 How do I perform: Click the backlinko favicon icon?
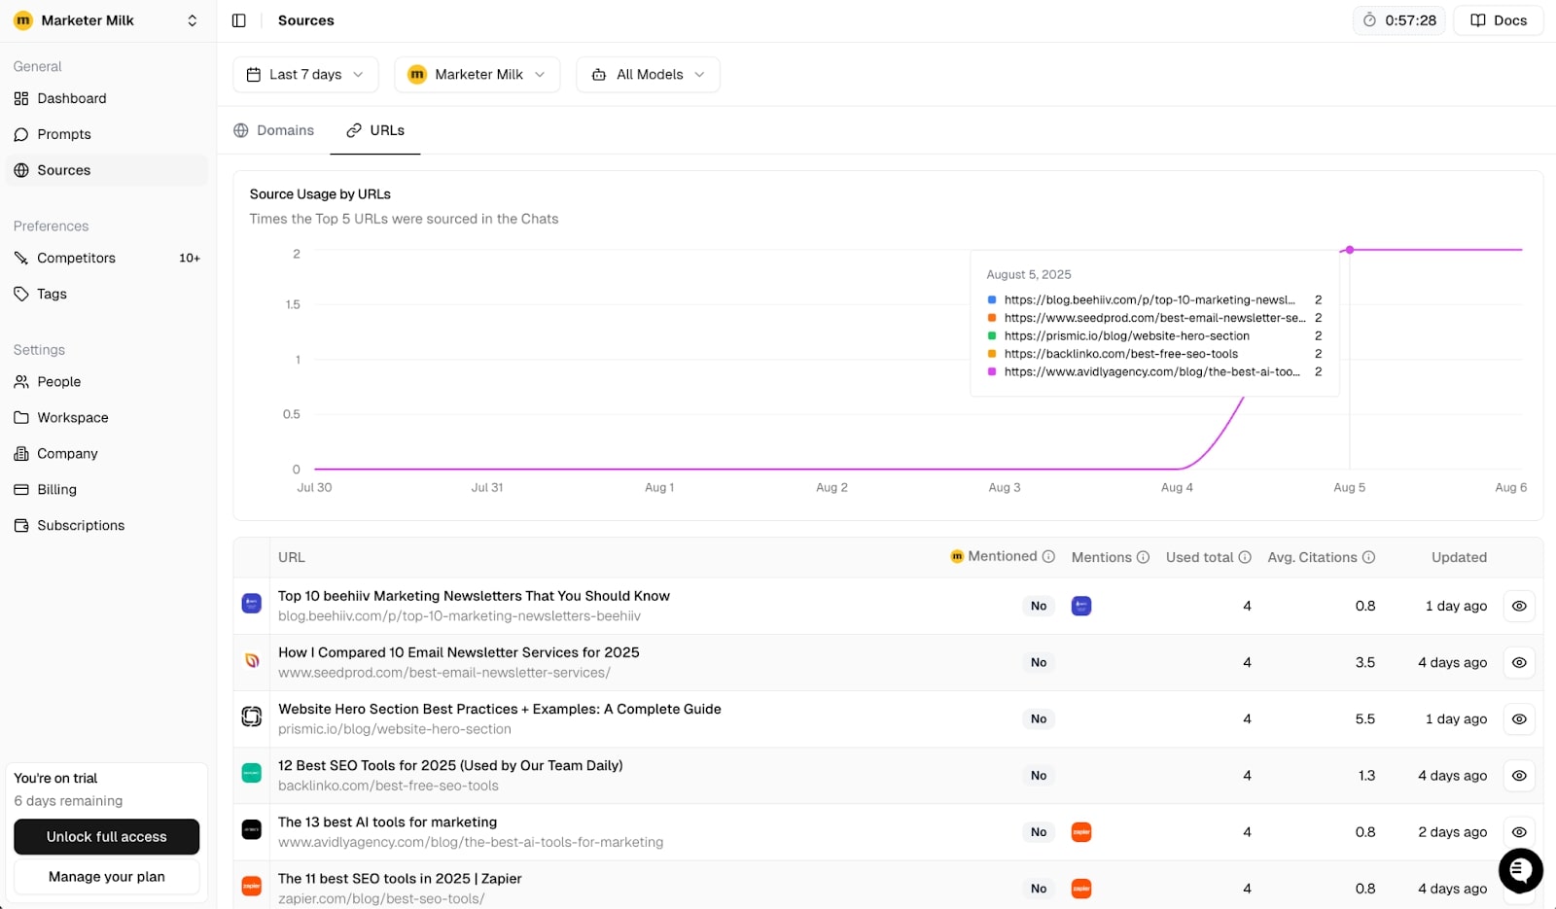[252, 773]
